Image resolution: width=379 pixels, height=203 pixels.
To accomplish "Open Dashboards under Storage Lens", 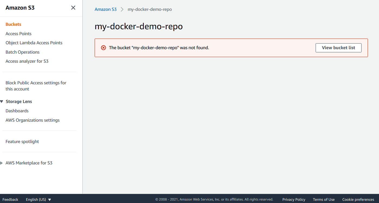I will pos(17,111).
